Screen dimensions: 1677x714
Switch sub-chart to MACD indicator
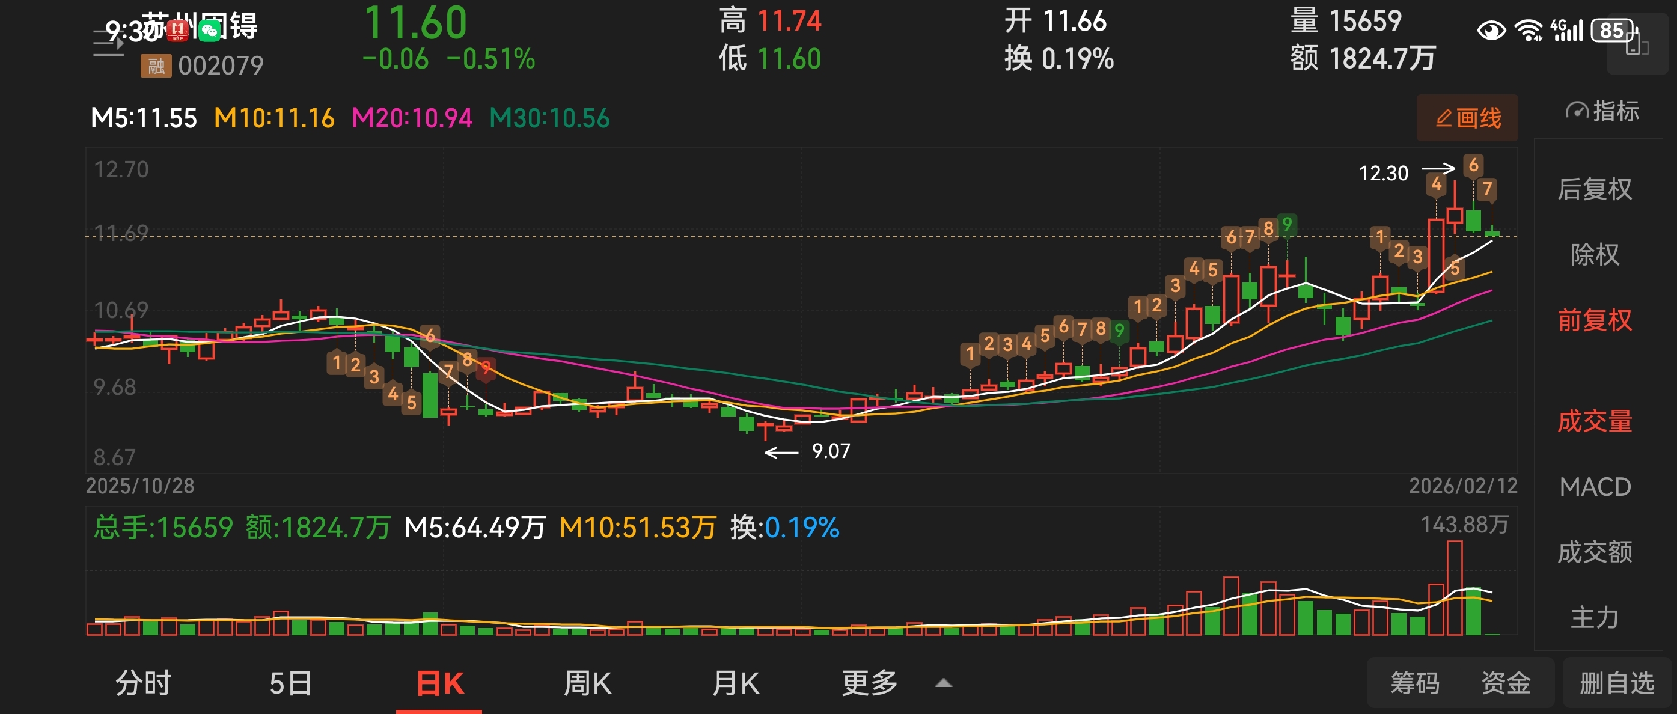pyautogui.click(x=1594, y=487)
